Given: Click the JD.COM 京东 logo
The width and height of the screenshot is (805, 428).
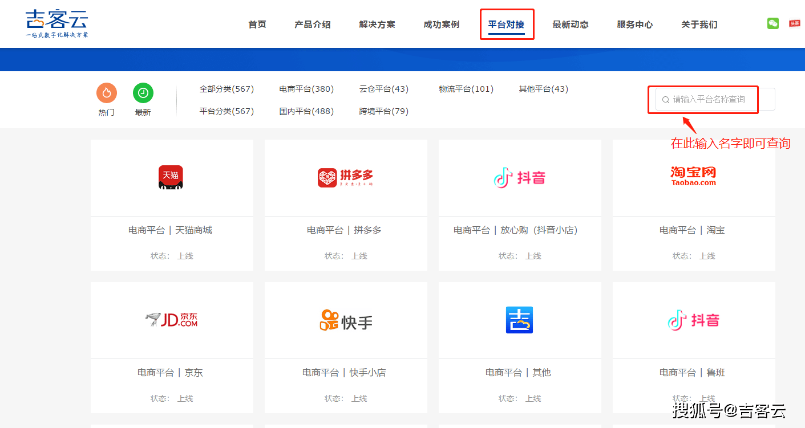Looking at the screenshot, I should [x=171, y=320].
